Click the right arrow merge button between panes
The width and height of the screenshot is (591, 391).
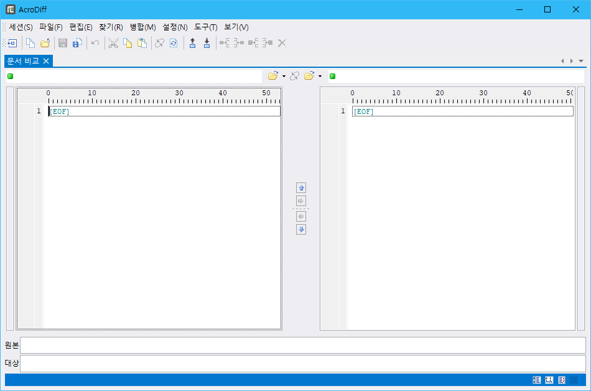(301, 201)
